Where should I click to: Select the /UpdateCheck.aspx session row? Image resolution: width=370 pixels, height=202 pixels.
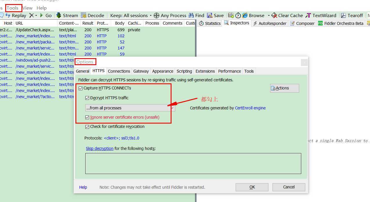click(98, 30)
